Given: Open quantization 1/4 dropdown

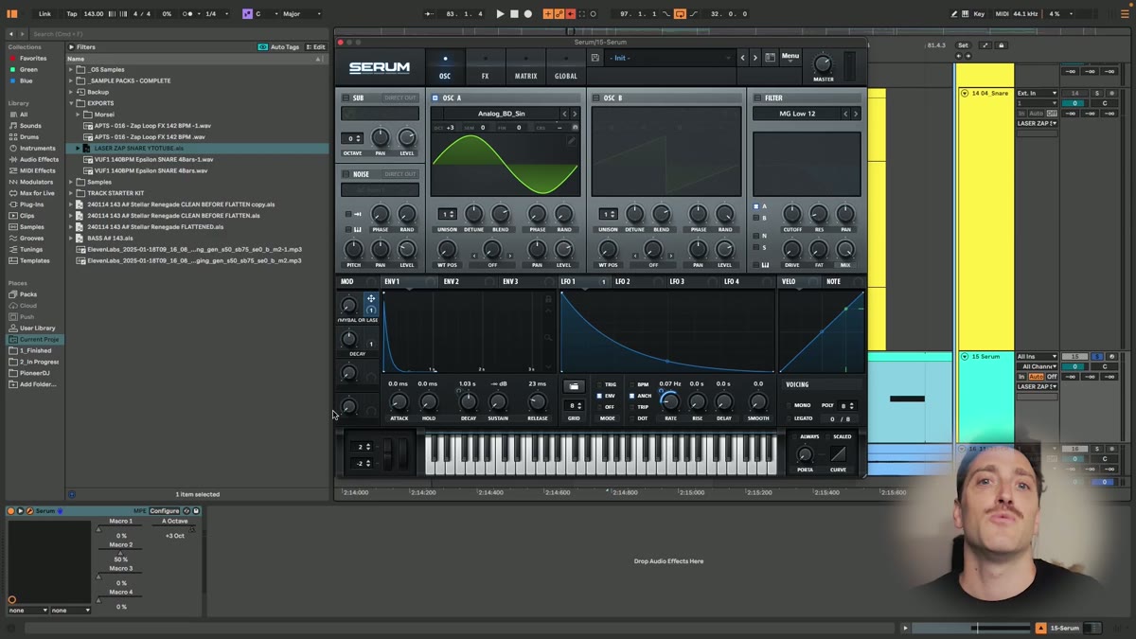Looking at the screenshot, I should 215,14.
